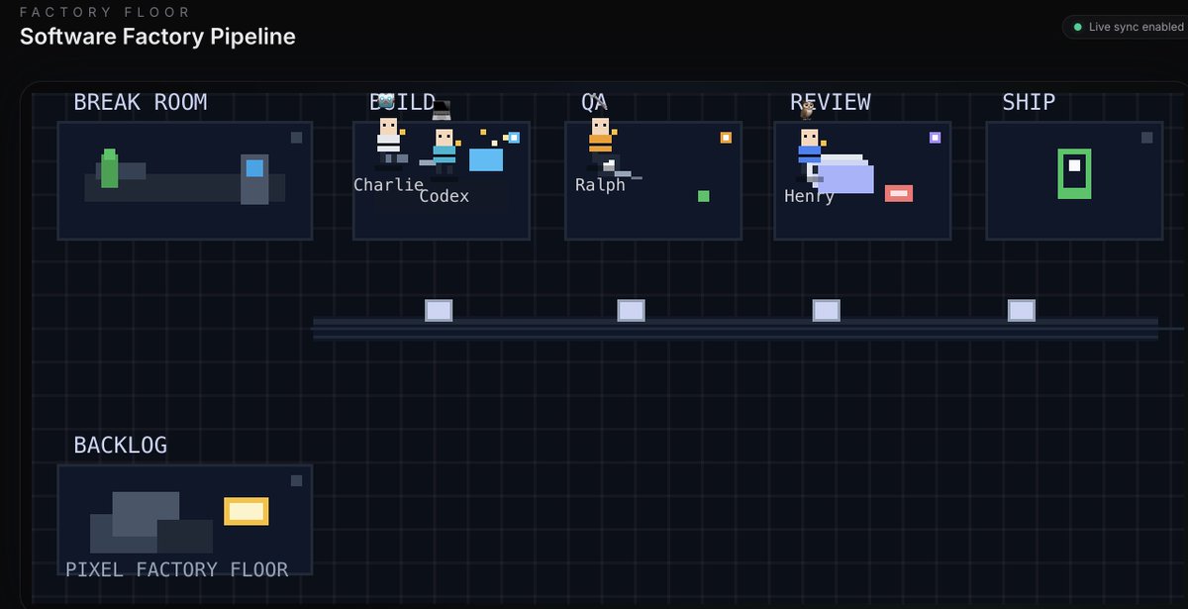This screenshot has height=609, width=1188.
Task: Click the red stamp in the Review room
Action: [x=898, y=193]
